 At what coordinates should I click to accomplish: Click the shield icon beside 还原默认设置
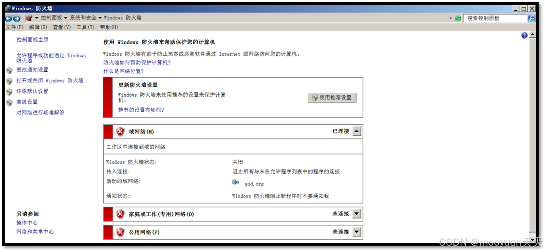click(9, 92)
